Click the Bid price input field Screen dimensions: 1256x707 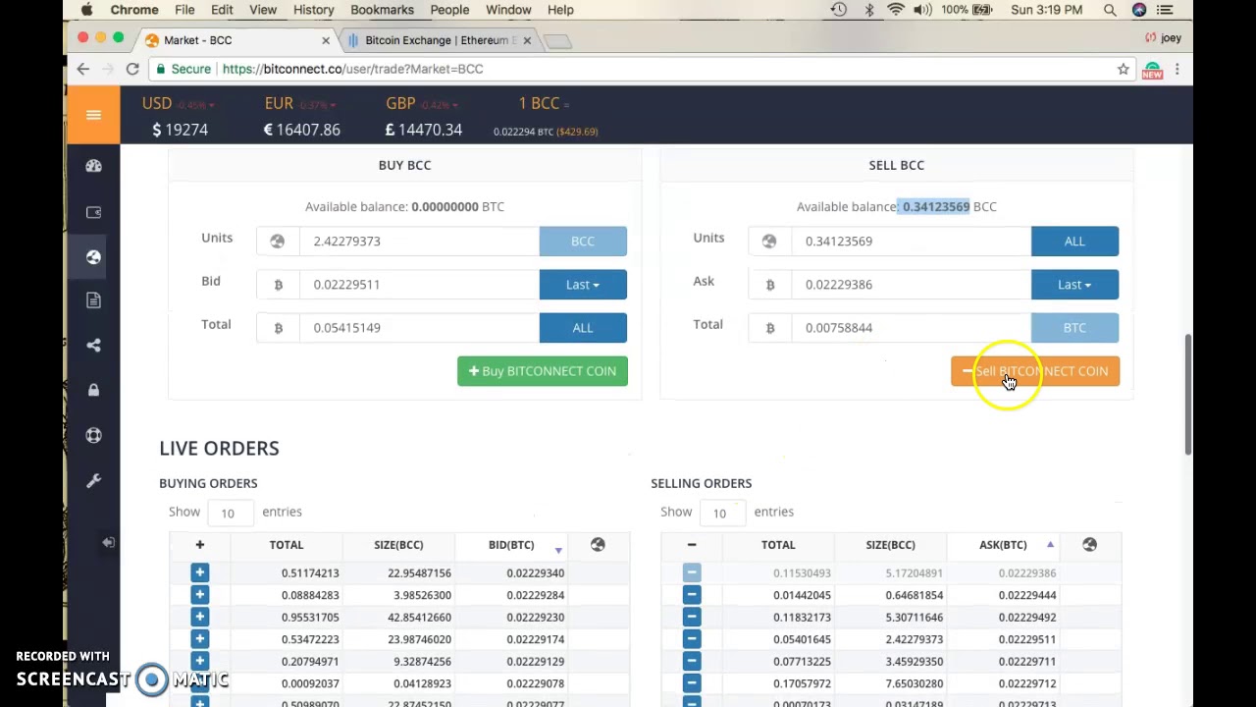click(x=419, y=285)
